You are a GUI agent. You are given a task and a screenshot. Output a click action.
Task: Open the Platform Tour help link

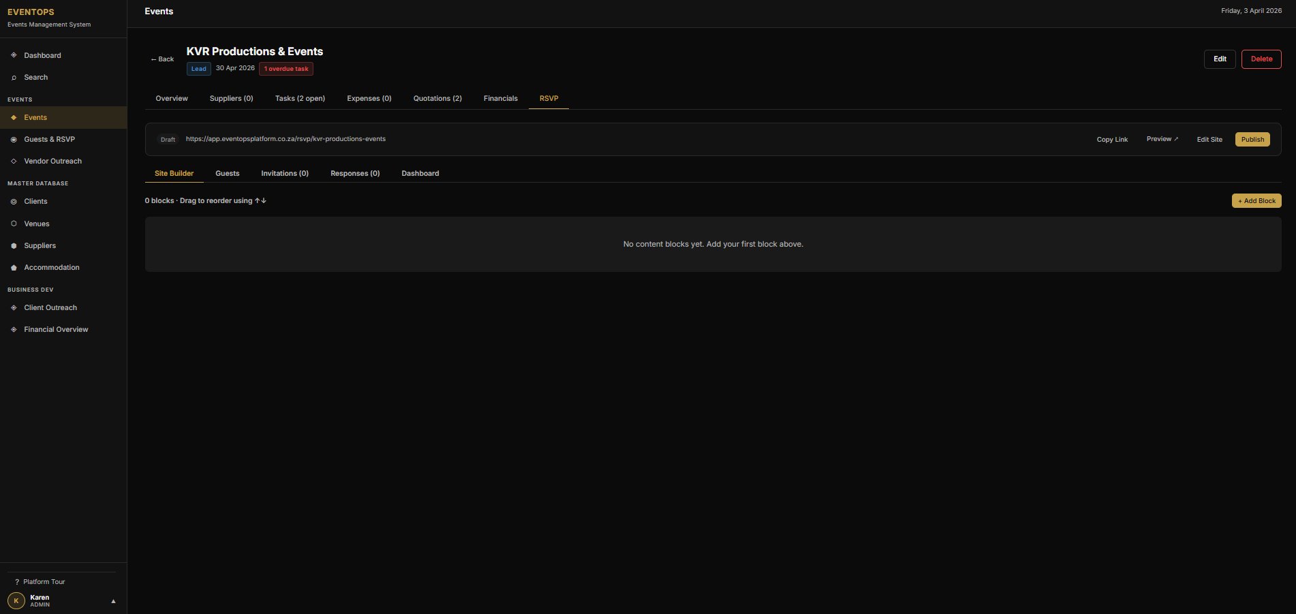point(40,582)
